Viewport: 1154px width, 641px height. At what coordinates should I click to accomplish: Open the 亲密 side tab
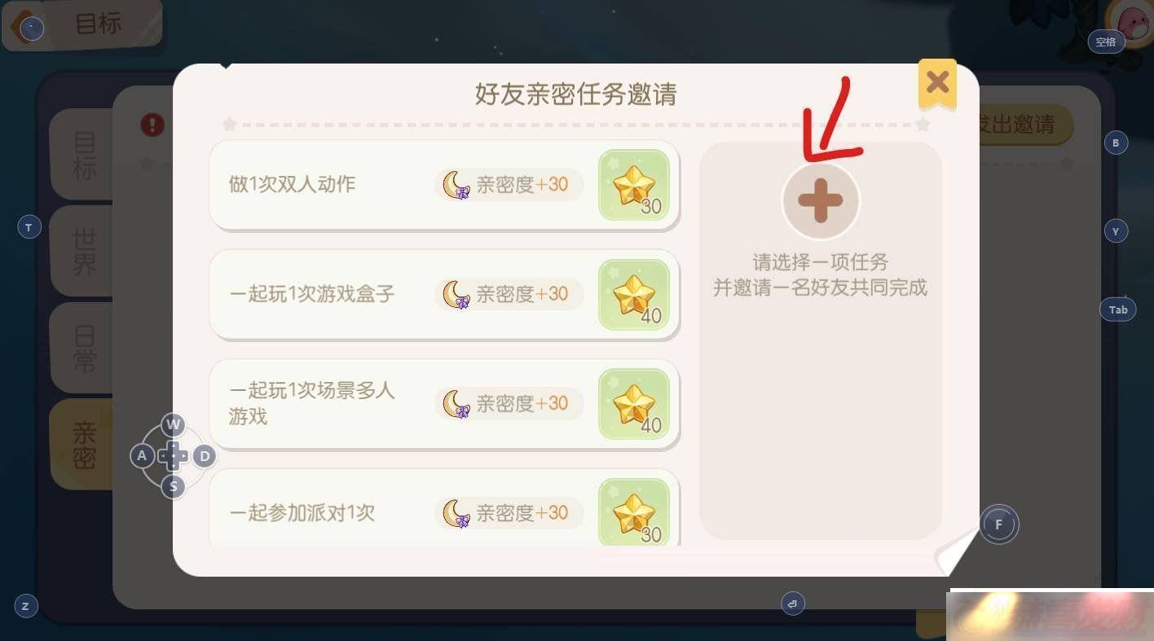(x=82, y=445)
